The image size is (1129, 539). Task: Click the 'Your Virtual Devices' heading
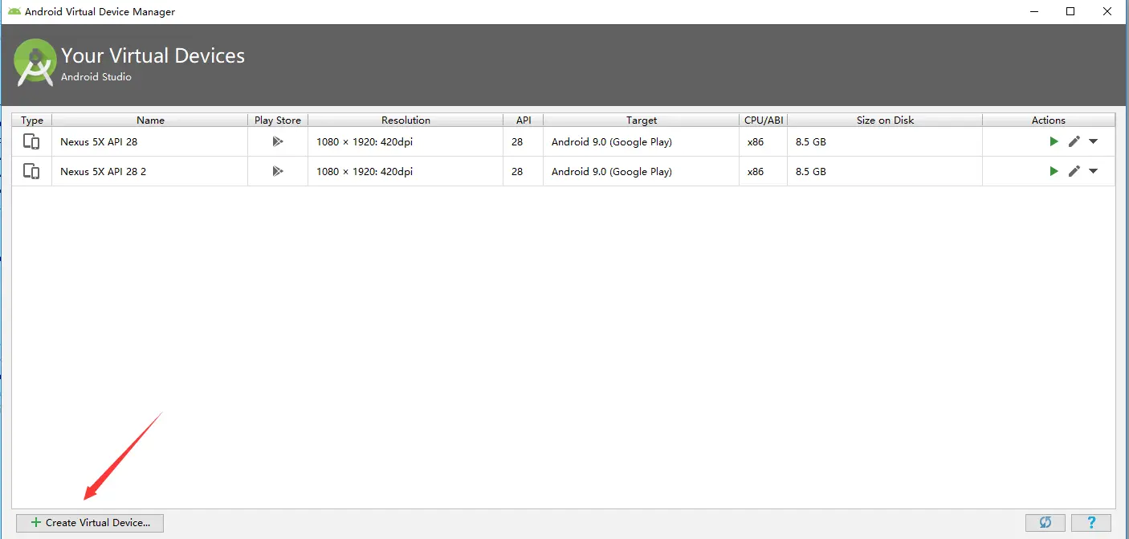(x=153, y=55)
